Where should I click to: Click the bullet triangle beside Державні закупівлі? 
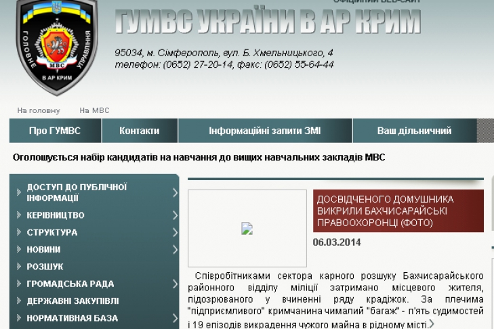(19, 301)
